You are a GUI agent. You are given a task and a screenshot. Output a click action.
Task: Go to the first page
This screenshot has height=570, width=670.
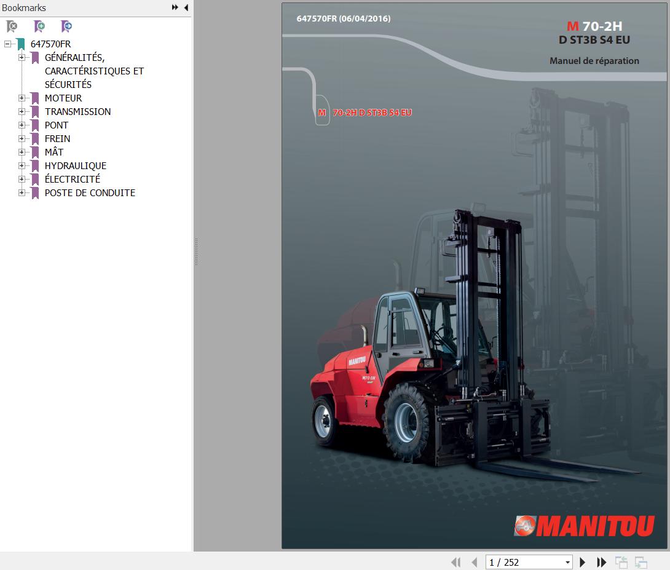point(456,562)
